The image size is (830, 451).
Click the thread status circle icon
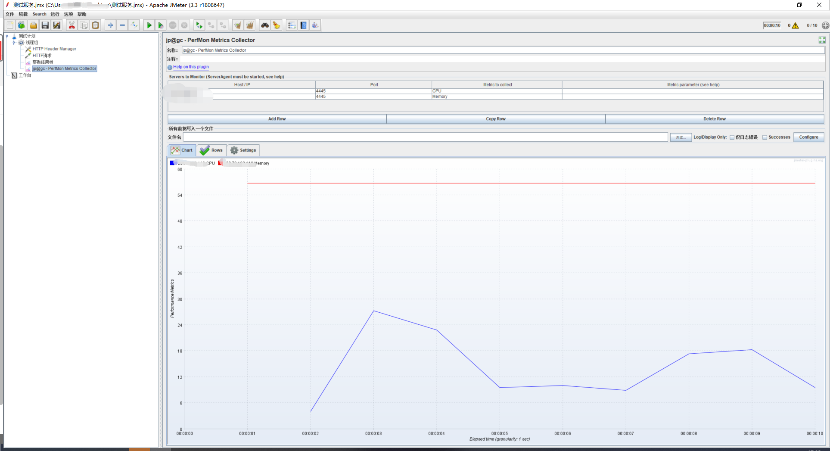pyautogui.click(x=825, y=25)
